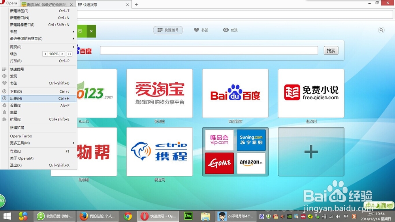Viewport: 395px width, 222px height.
Task: Open 2-邱明月 chat taskbar window
Action: click(x=236, y=216)
